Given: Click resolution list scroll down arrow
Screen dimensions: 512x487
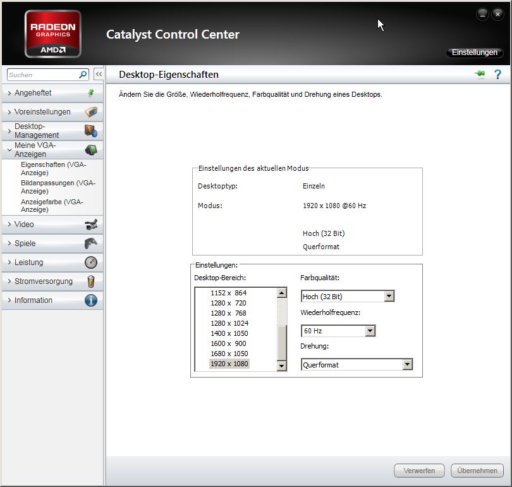Looking at the screenshot, I should point(282,366).
